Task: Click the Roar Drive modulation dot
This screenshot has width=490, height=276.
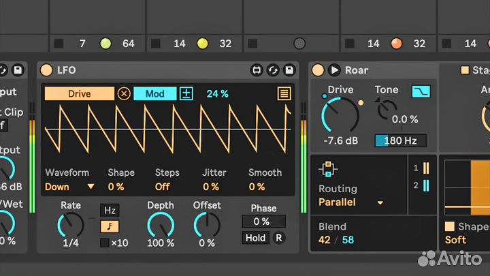Action: tap(361, 103)
